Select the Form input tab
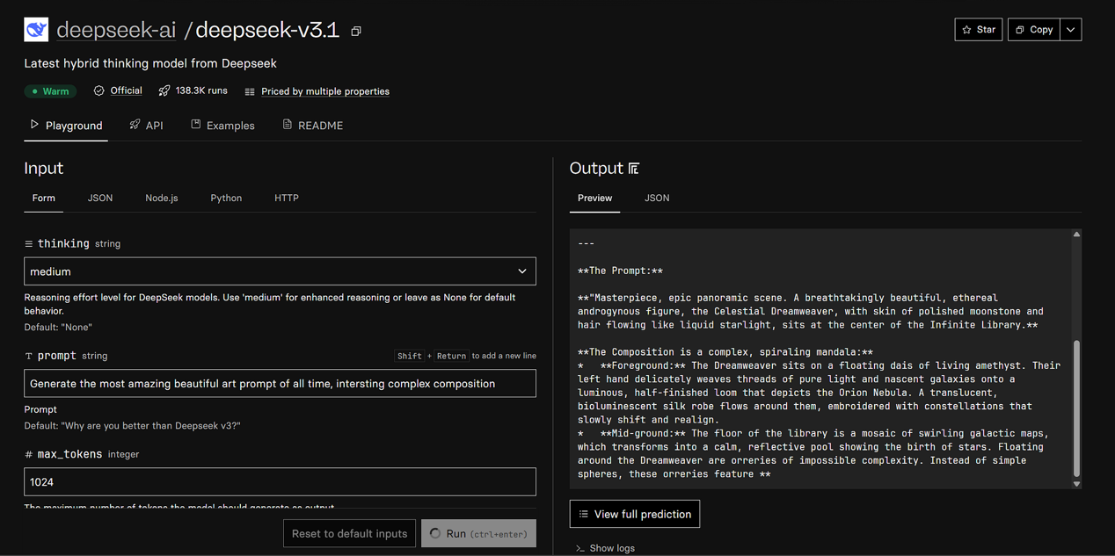This screenshot has height=556, width=1115. point(44,199)
